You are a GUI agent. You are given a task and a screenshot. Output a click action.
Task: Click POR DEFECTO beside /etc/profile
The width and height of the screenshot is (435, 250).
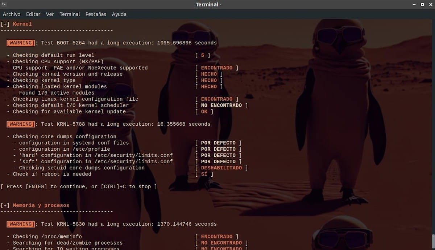click(218, 149)
